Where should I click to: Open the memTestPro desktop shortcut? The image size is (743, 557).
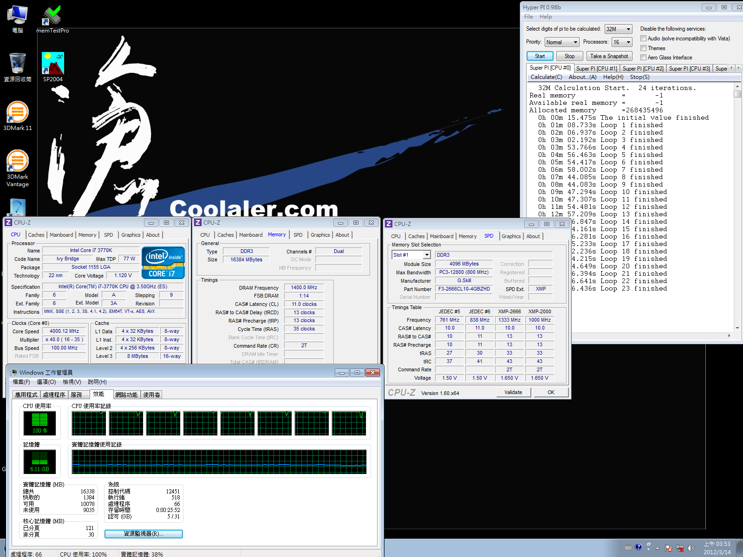pyautogui.click(x=52, y=19)
